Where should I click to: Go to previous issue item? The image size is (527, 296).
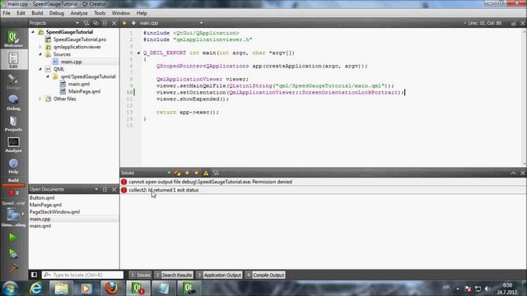tap(187, 173)
